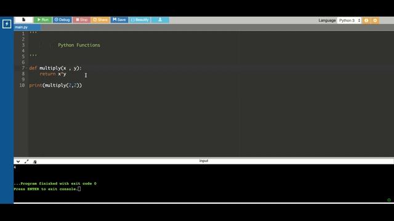Click line number 10 in the gutter
This screenshot has height=221, width=394.
tap(22, 85)
